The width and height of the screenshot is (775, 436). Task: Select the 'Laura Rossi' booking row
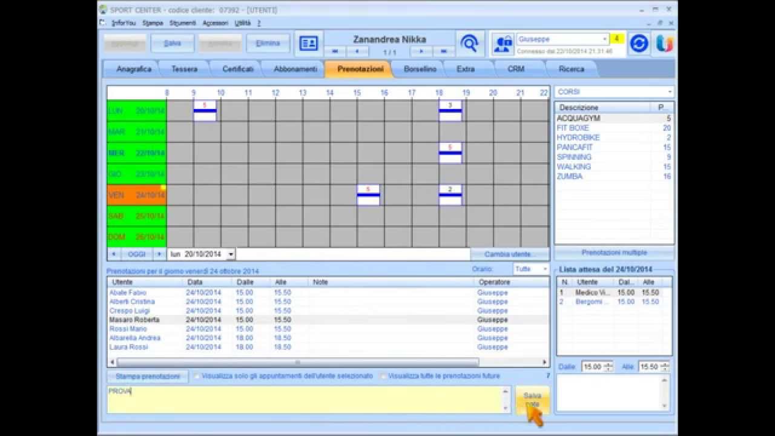click(x=328, y=347)
